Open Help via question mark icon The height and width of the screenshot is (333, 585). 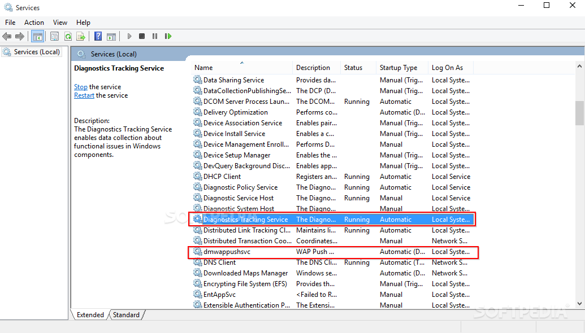click(x=98, y=36)
